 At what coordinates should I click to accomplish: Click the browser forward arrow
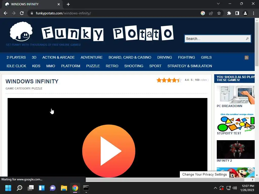[x=14, y=13]
